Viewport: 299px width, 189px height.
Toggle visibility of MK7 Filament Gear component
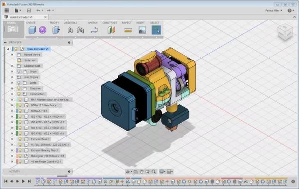point(20,100)
